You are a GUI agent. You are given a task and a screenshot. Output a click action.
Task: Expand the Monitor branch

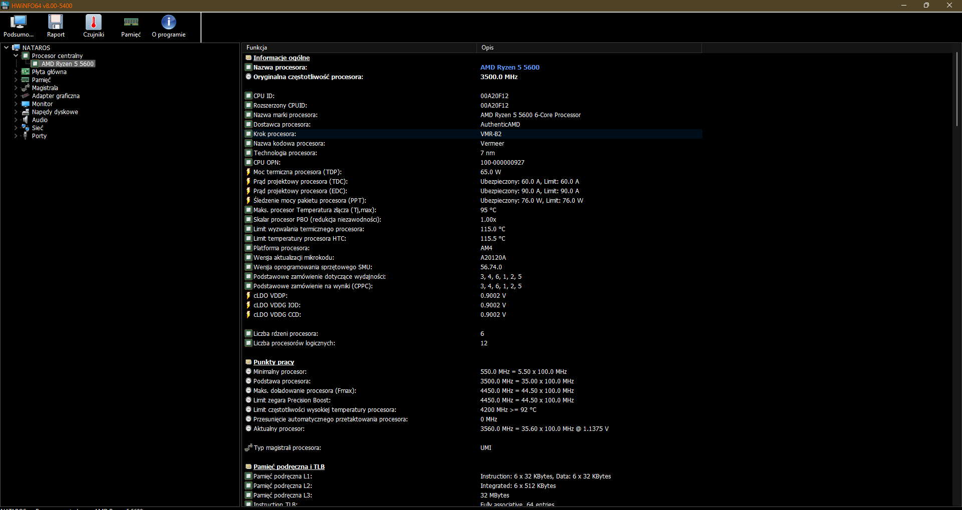[16, 104]
